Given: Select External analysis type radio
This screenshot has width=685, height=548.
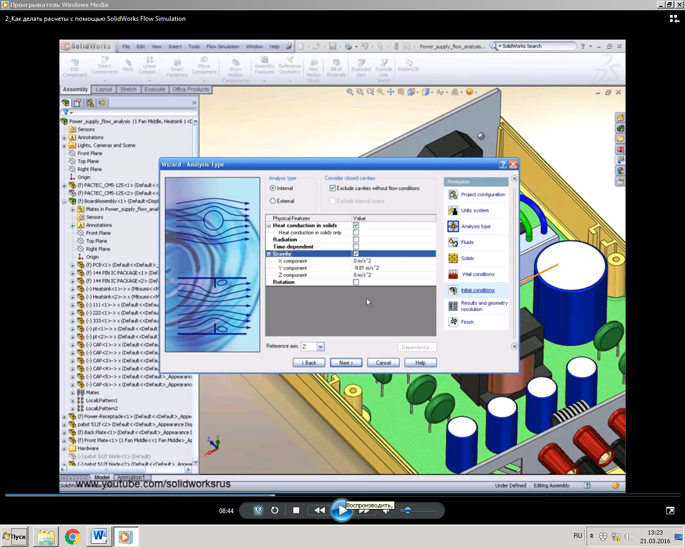Looking at the screenshot, I should click(273, 201).
